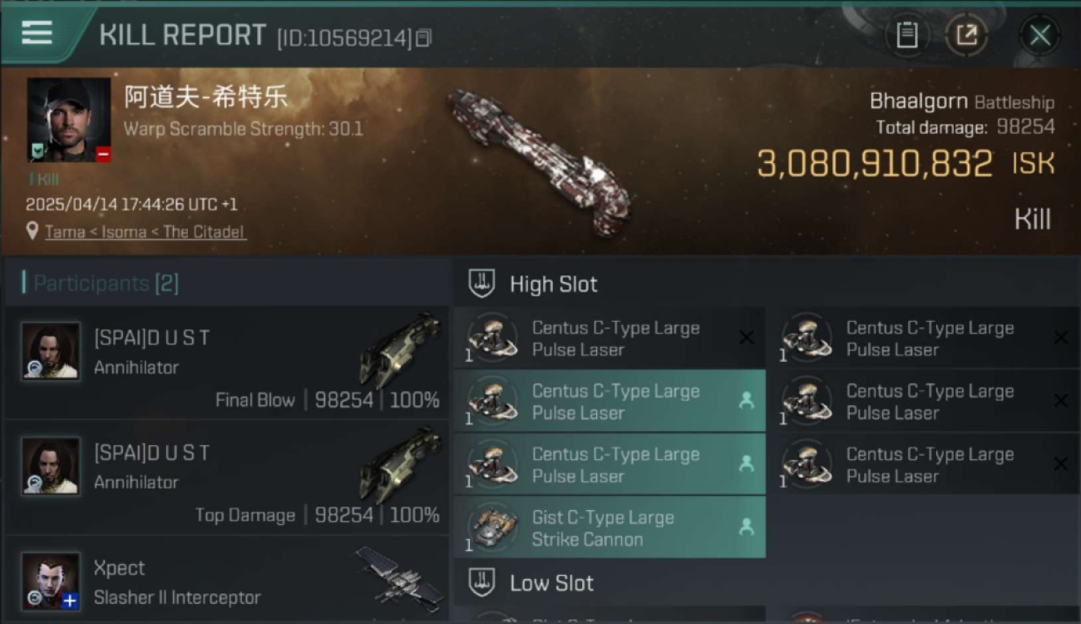Image resolution: width=1081 pixels, height=624 pixels.
Task: Open the Tama location link
Action: pyautogui.click(x=146, y=232)
